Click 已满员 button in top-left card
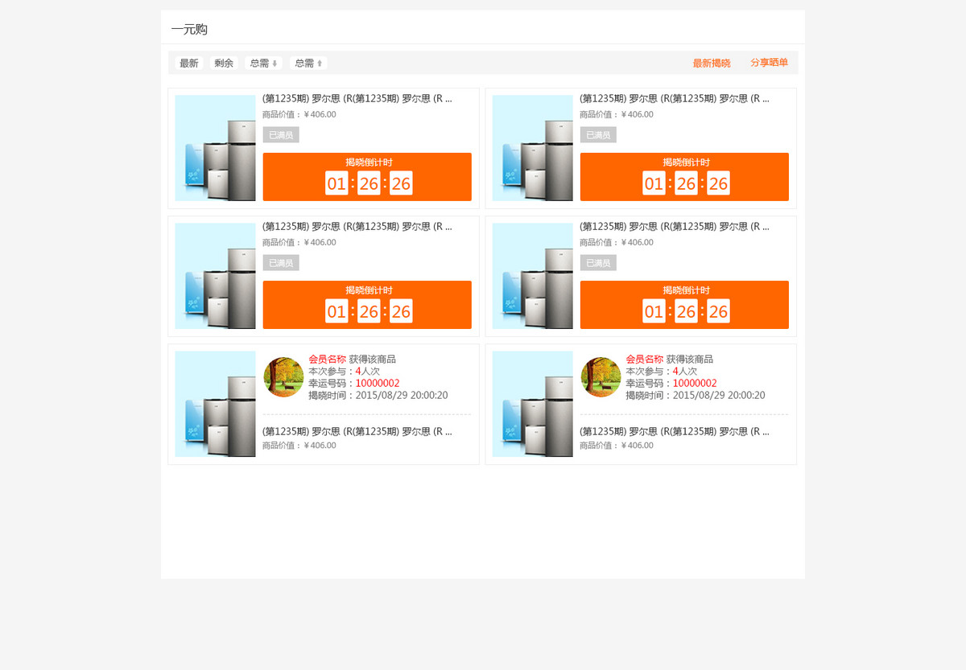Screen dimensions: 966x670 coord(281,135)
